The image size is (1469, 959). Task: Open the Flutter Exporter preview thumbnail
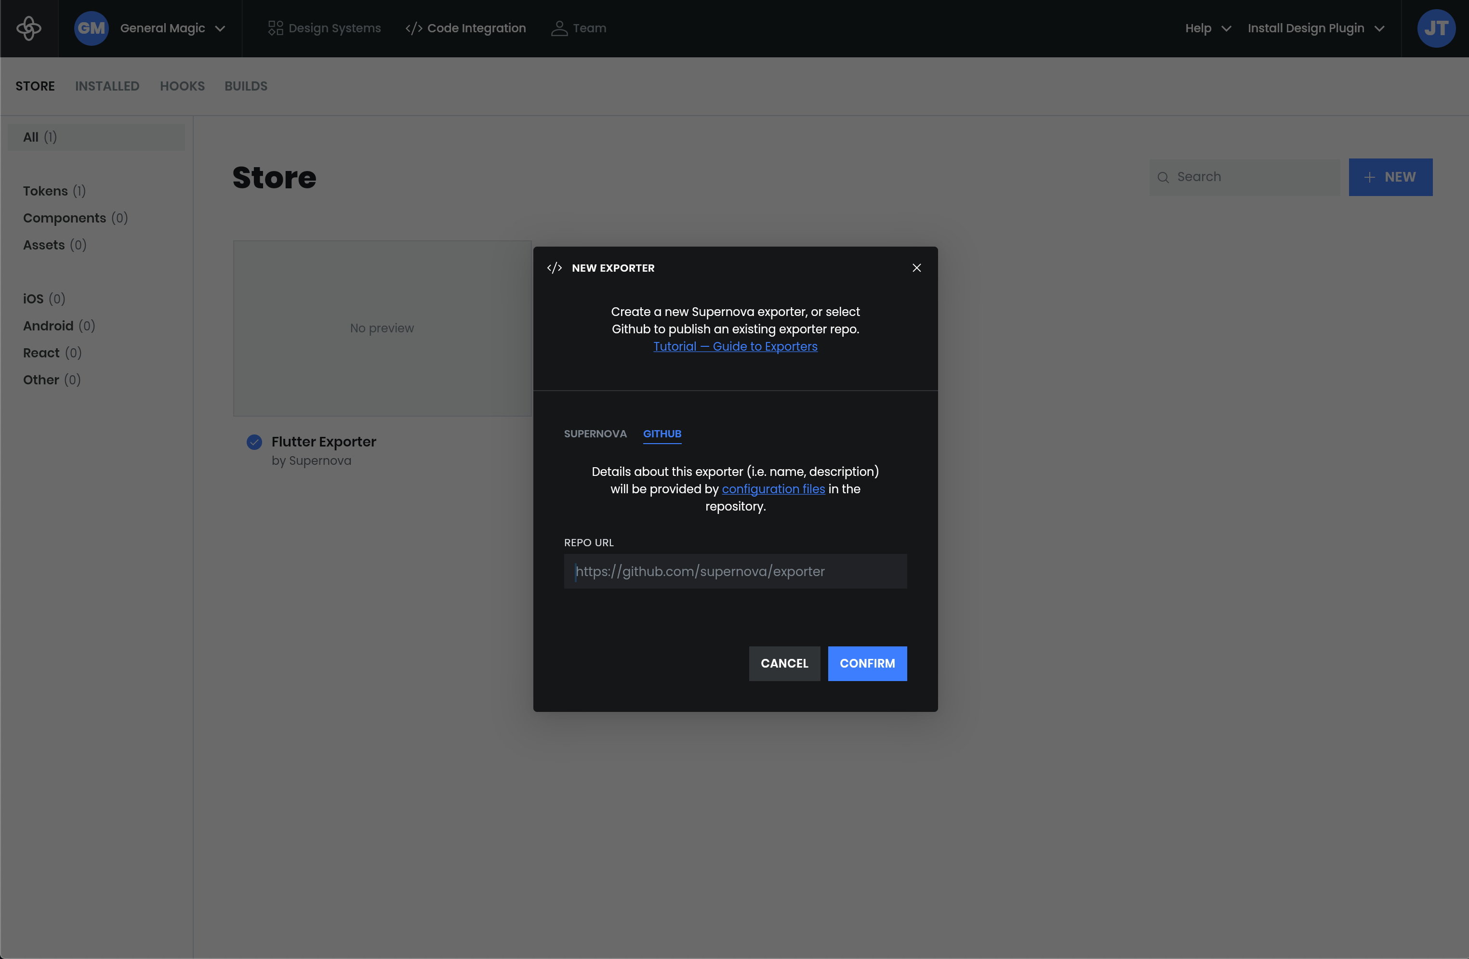click(382, 328)
